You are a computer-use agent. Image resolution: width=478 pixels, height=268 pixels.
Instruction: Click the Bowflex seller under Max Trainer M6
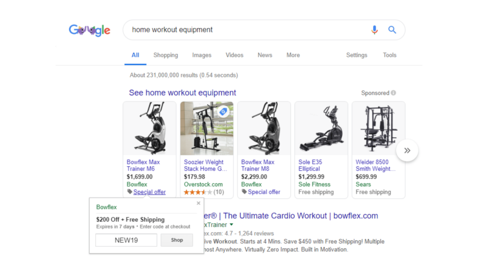[x=137, y=184]
